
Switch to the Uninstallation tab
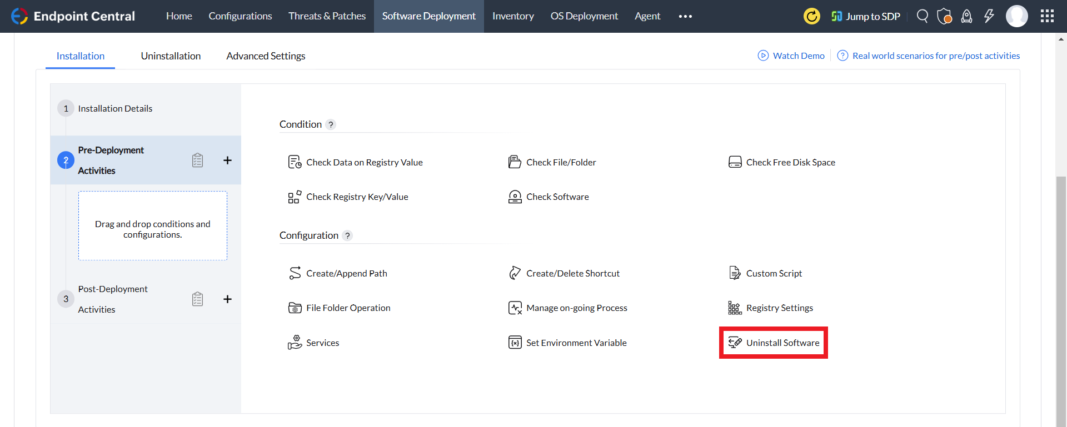(x=171, y=56)
